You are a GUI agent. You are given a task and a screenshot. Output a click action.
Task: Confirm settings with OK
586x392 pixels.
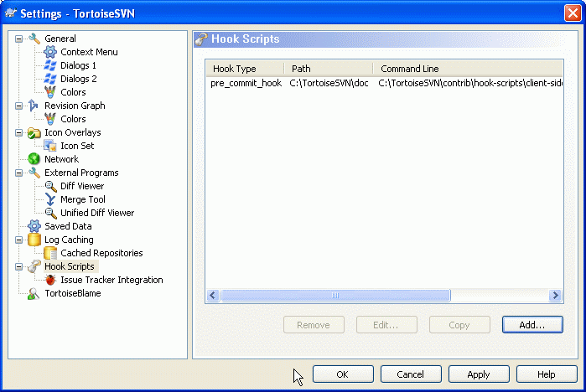(343, 374)
